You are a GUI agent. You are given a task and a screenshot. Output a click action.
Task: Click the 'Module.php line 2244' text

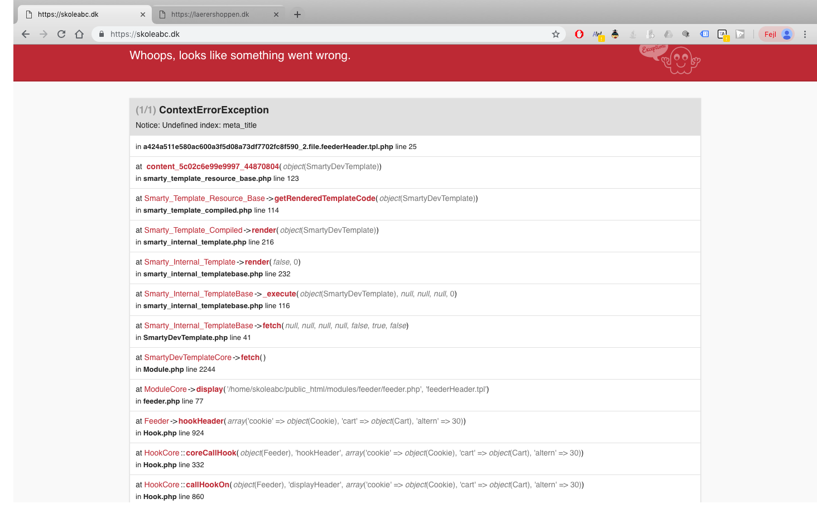tap(179, 370)
